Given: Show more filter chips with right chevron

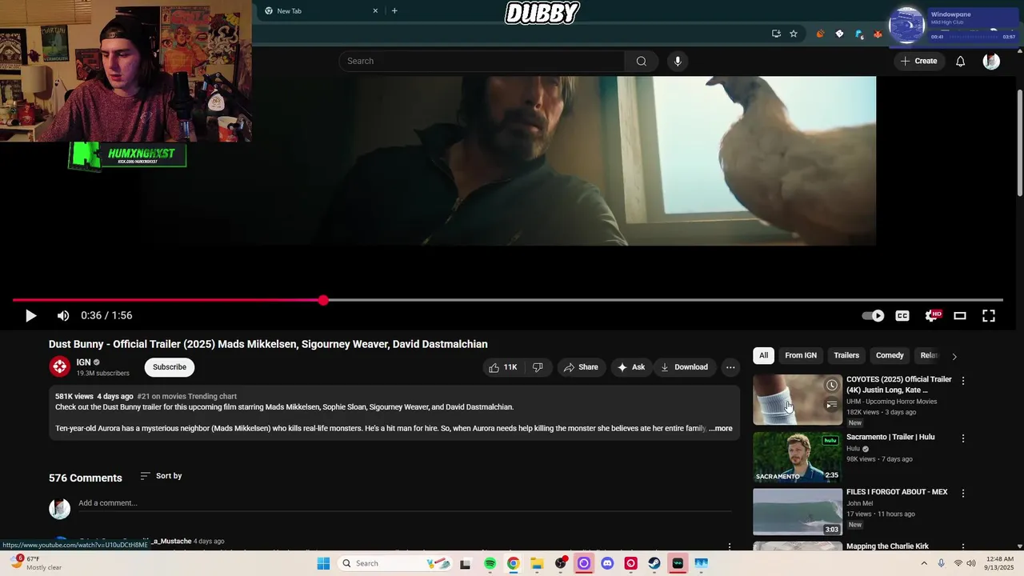Looking at the screenshot, I should [954, 356].
